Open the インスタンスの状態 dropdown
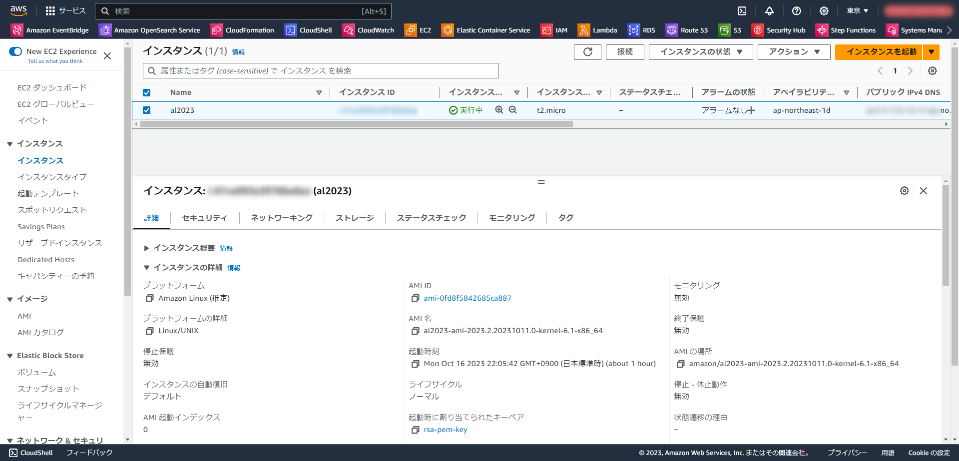 click(701, 52)
